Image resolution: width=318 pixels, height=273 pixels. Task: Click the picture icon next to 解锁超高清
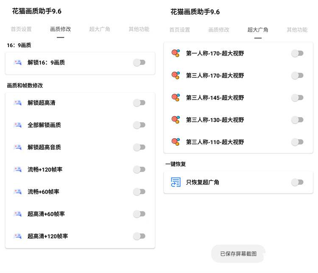click(18, 103)
